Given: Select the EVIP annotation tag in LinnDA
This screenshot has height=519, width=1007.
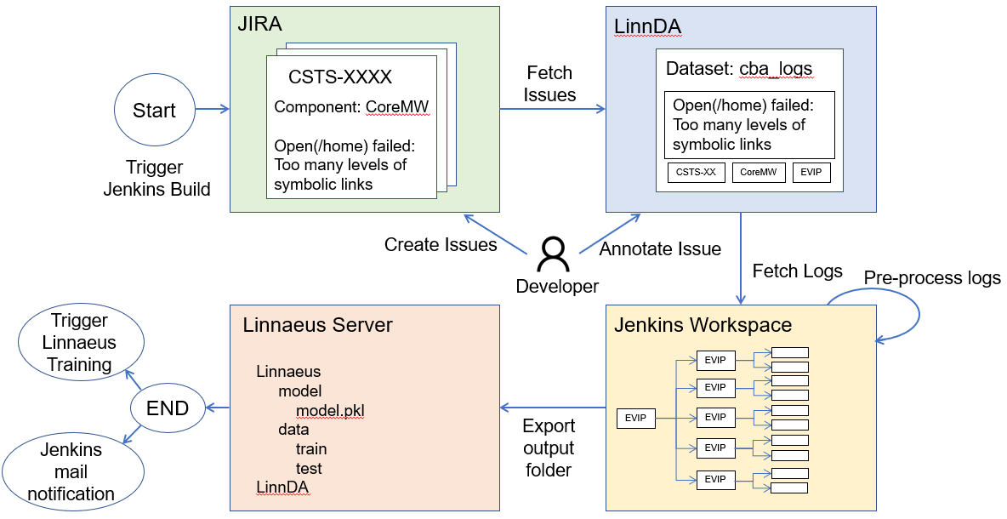Looking at the screenshot, I should 811,172.
